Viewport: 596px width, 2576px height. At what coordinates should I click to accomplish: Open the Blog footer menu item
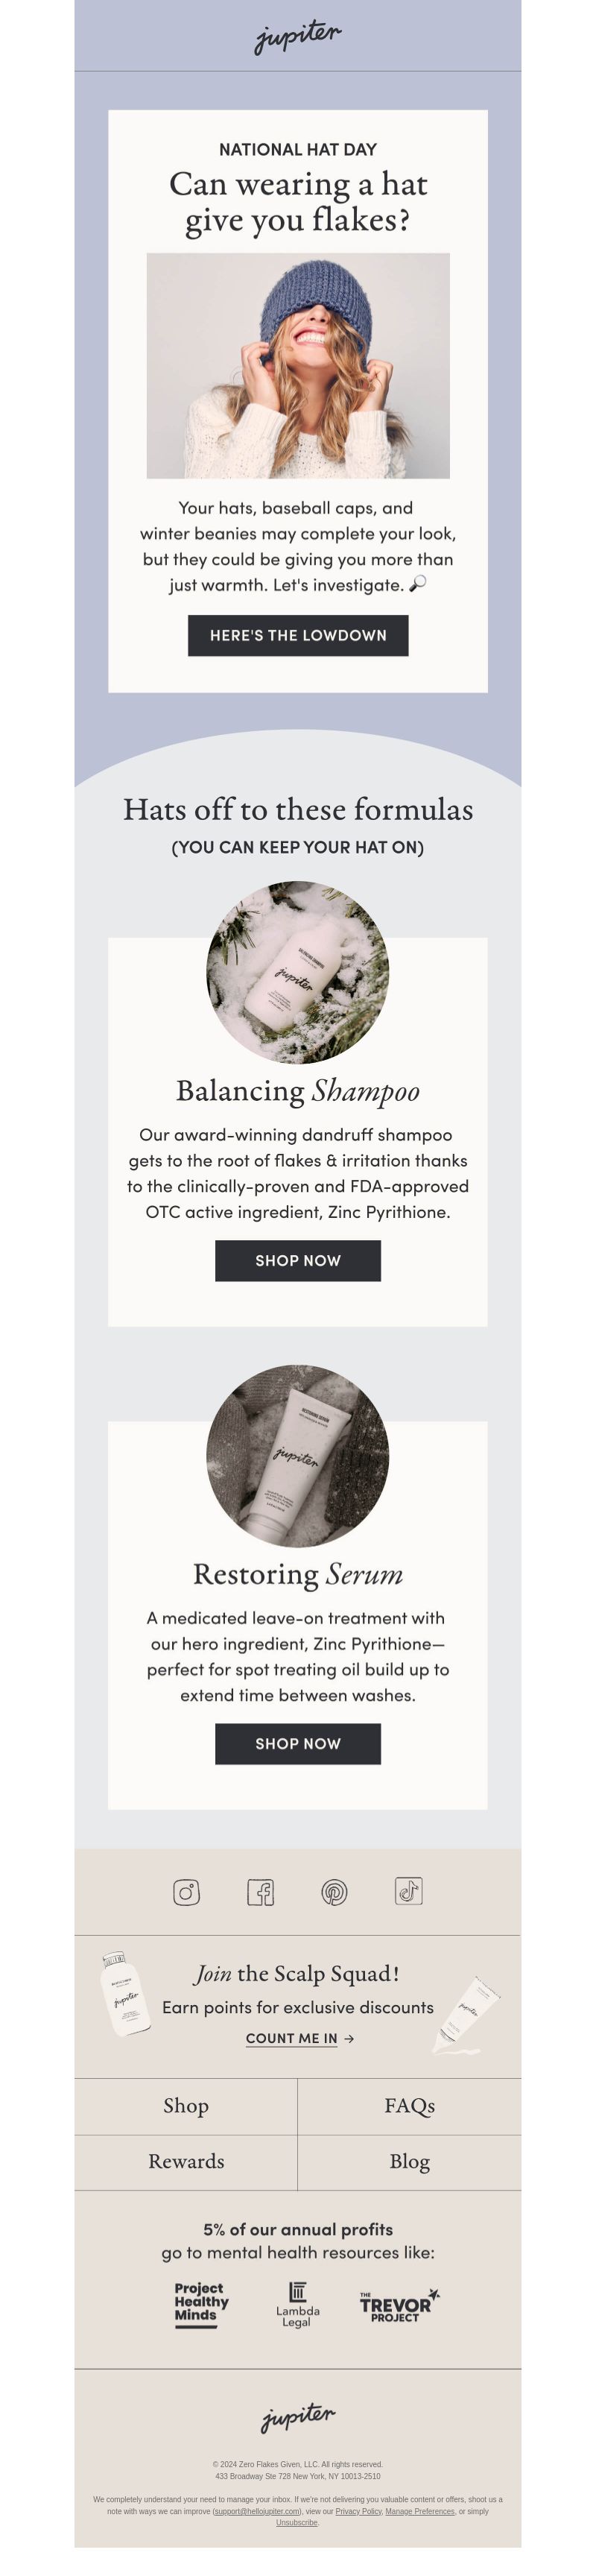click(409, 2162)
